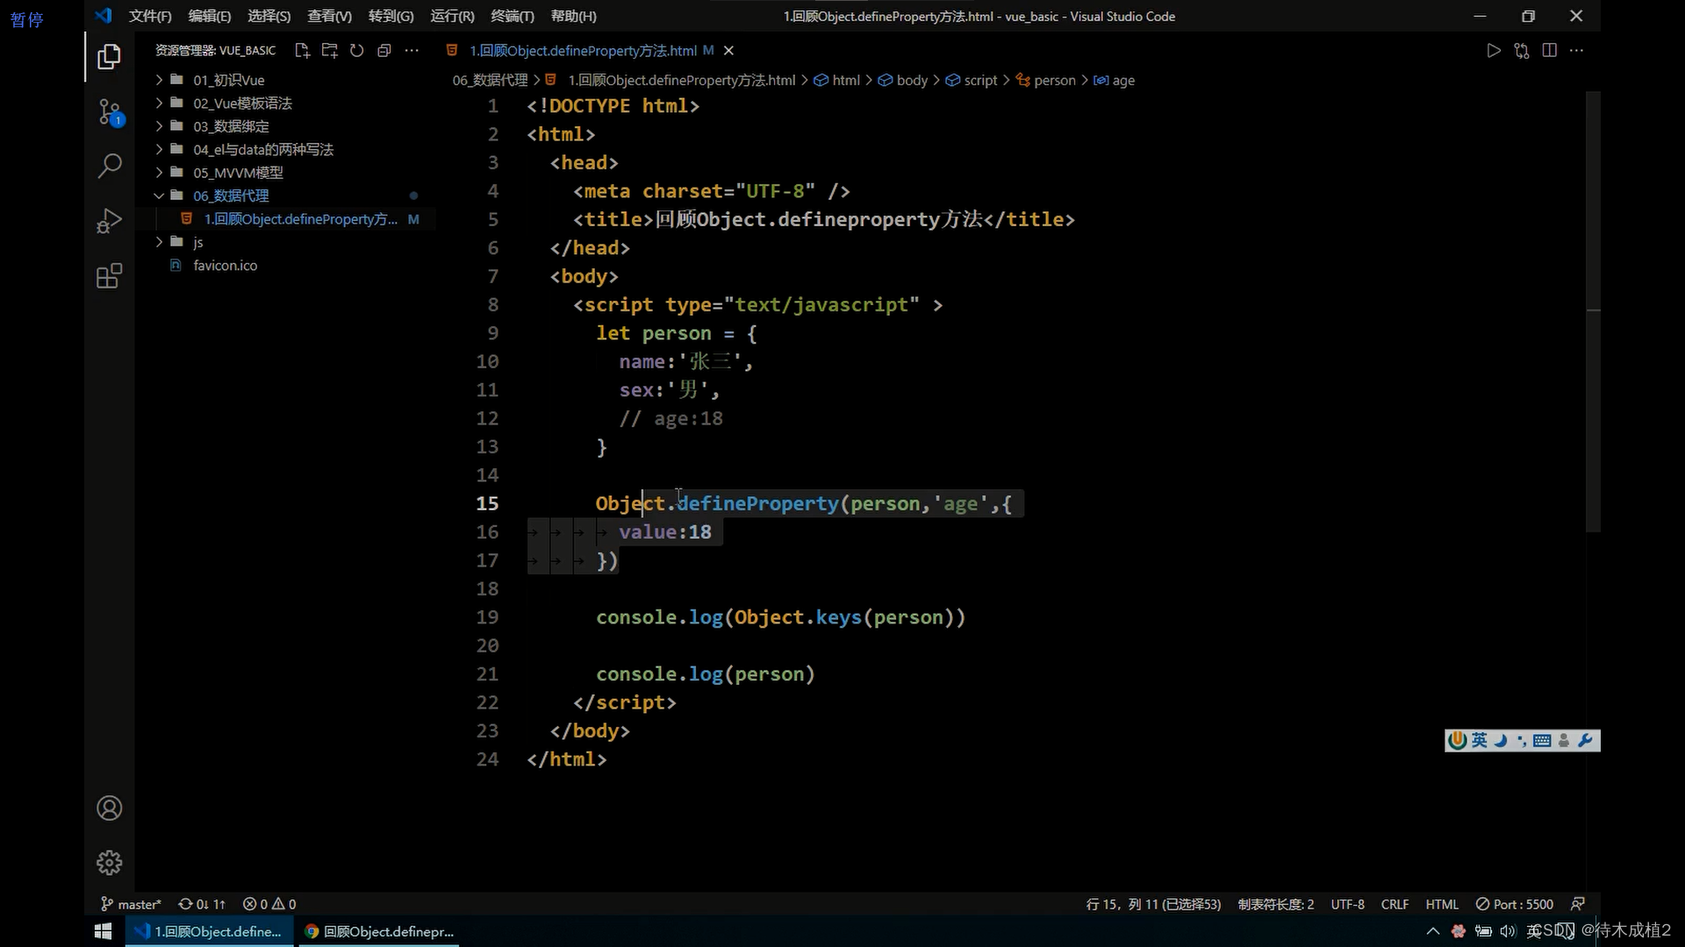Open the 编辑(E) menu
This screenshot has height=947, width=1685.
pos(210,16)
